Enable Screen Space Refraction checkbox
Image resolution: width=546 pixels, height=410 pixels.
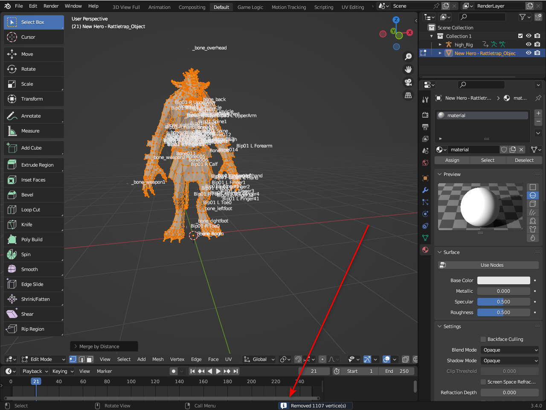pos(483,382)
